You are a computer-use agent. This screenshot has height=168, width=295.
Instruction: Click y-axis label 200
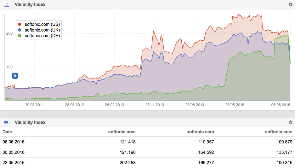[9, 33]
